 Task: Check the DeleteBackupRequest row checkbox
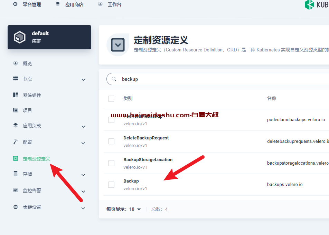pos(111,141)
